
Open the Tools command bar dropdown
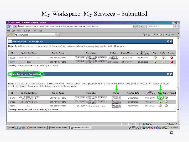tap(172, 35)
